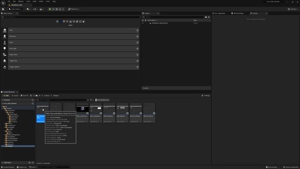300x169 pixels.
Task: Add a new collection with plus icon
Action: [x=30, y=163]
